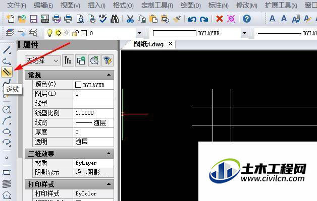The width and height of the screenshot is (317, 201).
Task: Click the 透明 随层 value
Action: coord(93,142)
